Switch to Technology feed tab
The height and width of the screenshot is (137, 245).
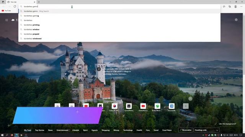[128, 130]
